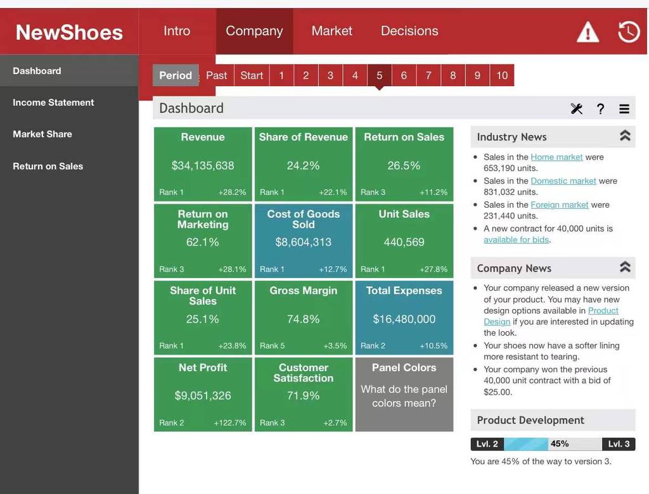Click the Product Development progress bar
This screenshot has width=649, height=494.
tap(553, 444)
